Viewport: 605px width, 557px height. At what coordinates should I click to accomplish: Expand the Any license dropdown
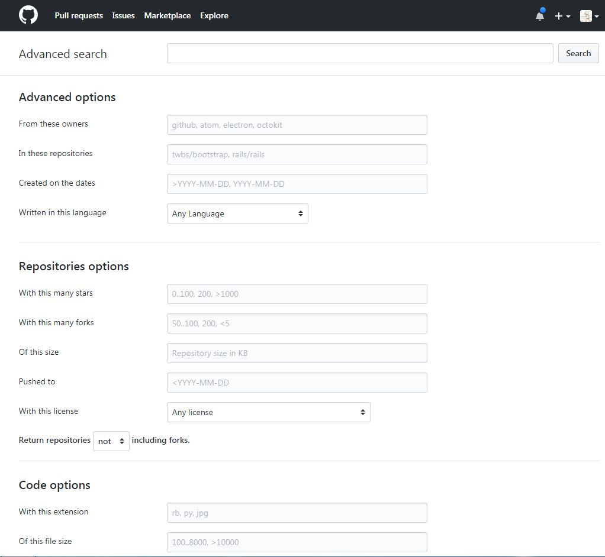(269, 412)
